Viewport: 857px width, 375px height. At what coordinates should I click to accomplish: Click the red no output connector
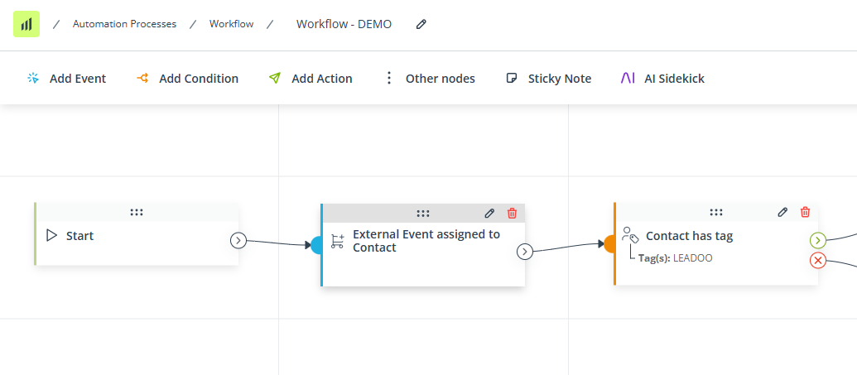(x=817, y=260)
